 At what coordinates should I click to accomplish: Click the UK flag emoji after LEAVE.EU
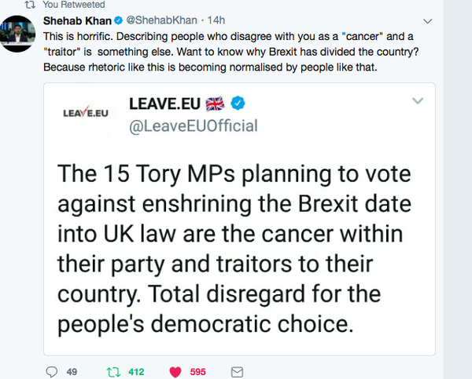(215, 104)
